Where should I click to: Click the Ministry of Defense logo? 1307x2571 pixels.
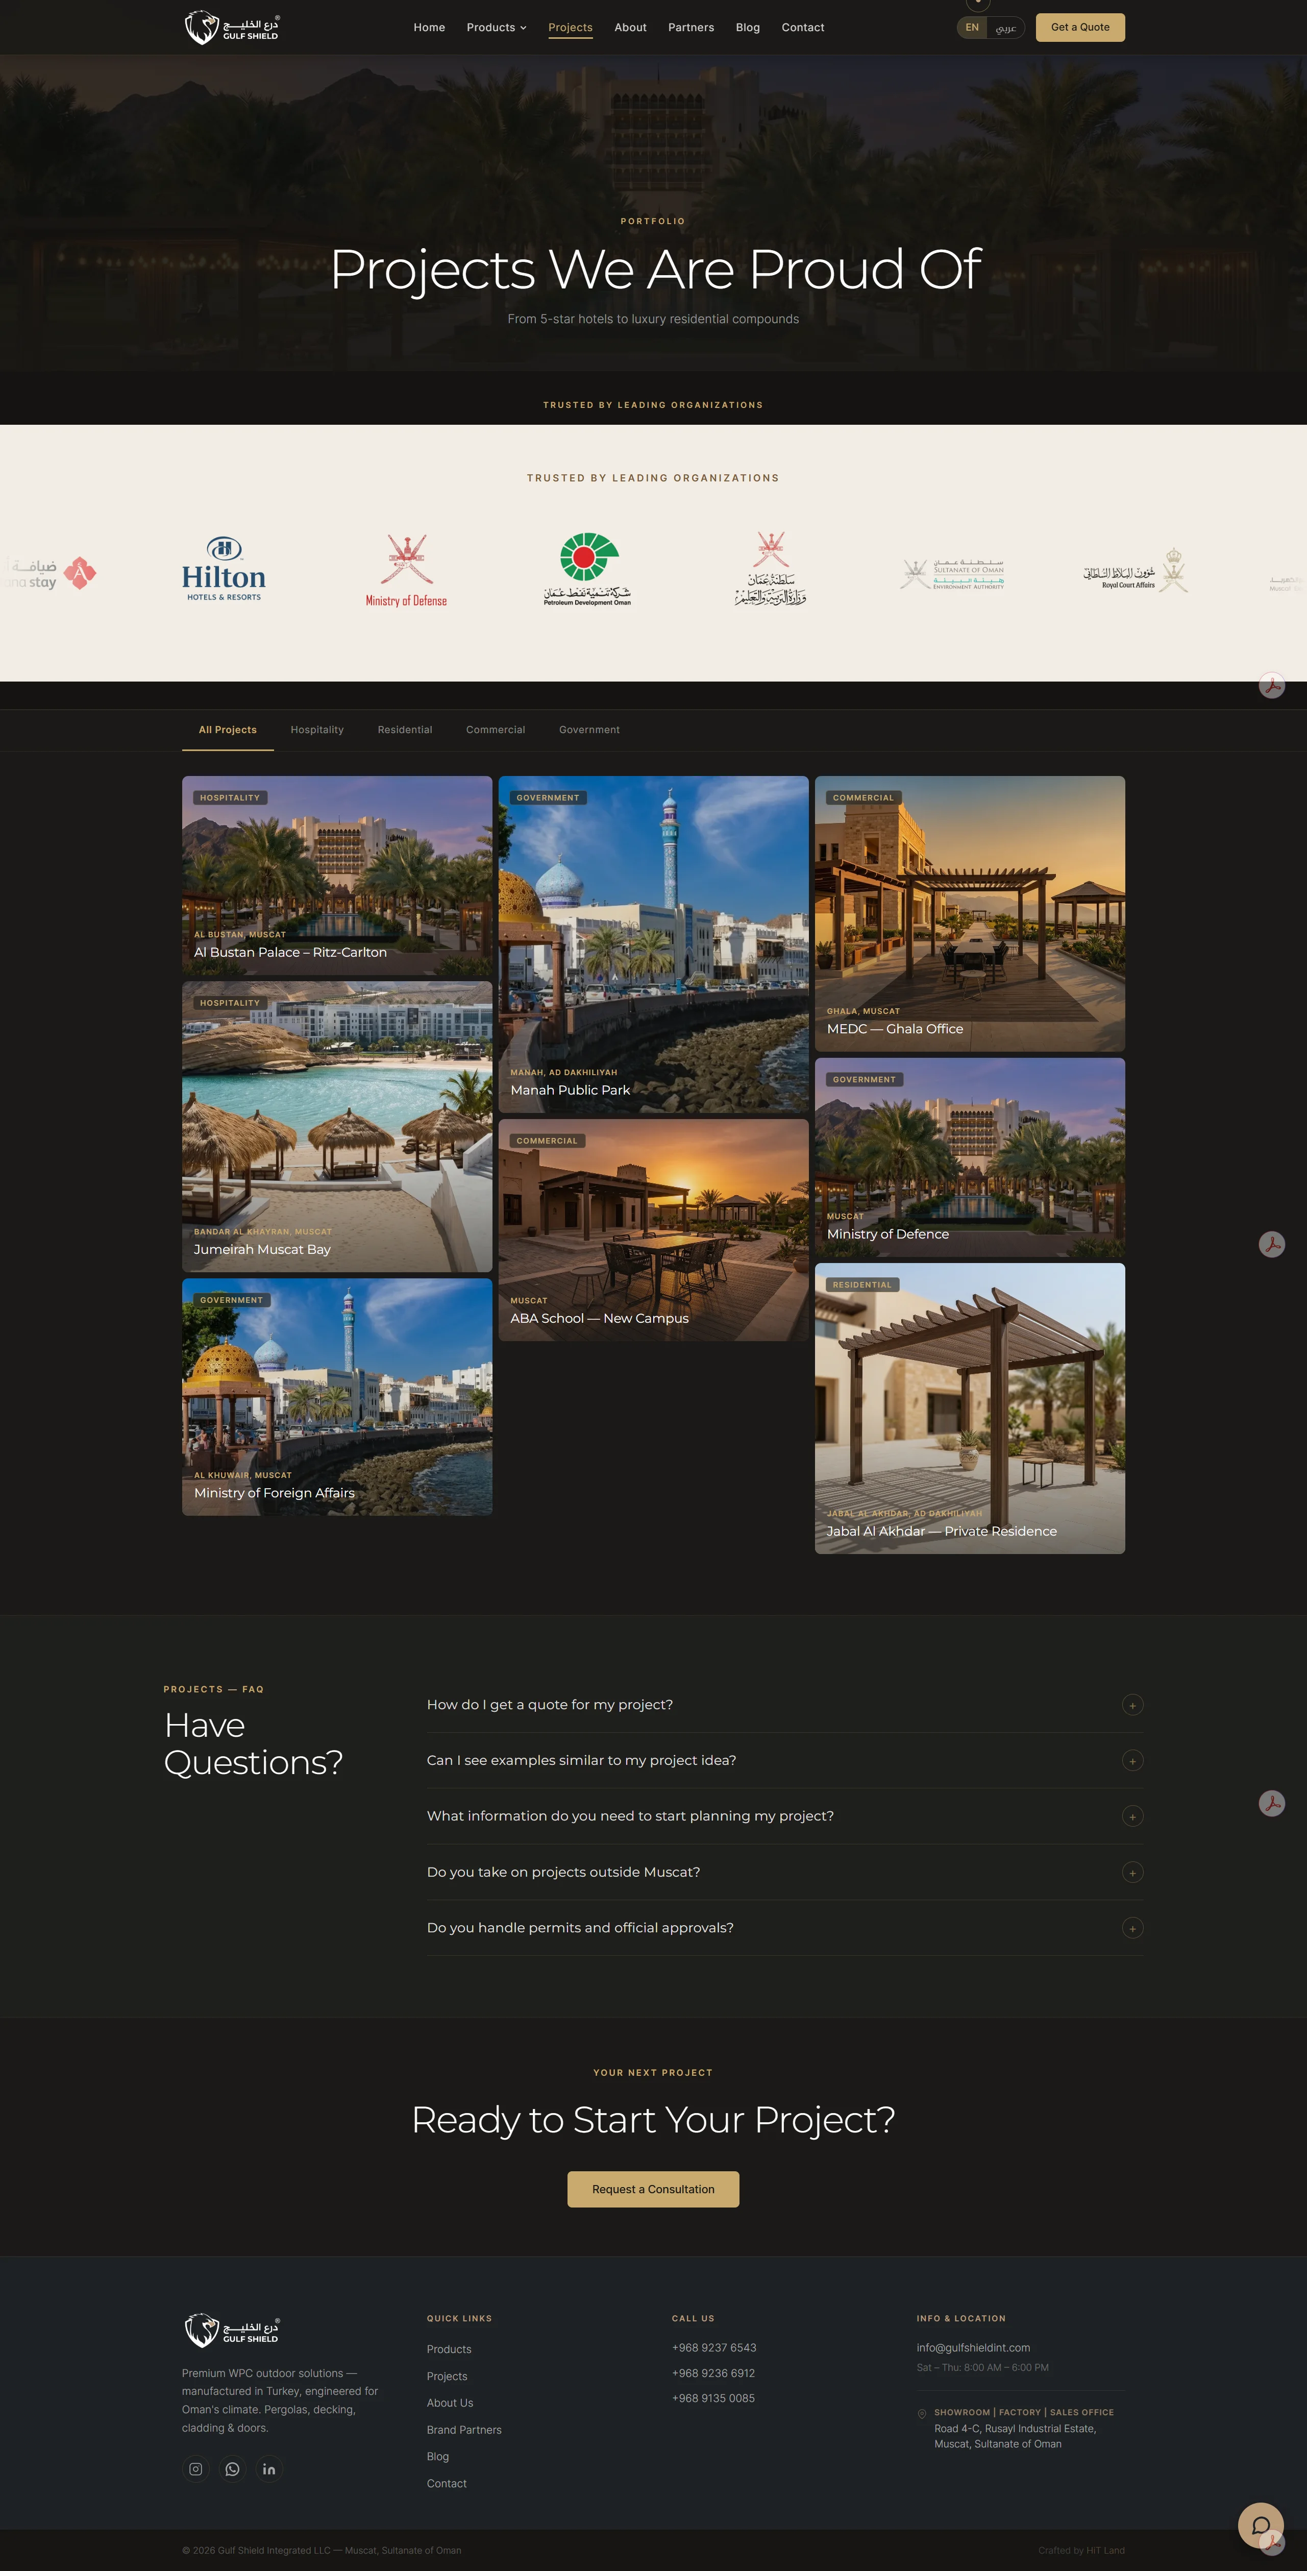coord(406,570)
